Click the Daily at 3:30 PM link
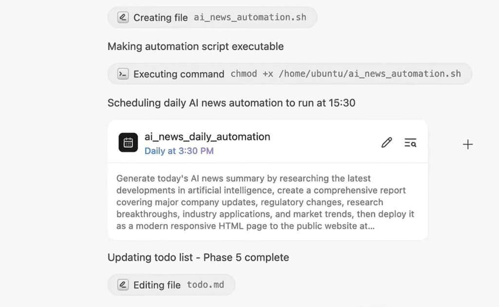This screenshot has width=499, height=307. pyautogui.click(x=179, y=151)
